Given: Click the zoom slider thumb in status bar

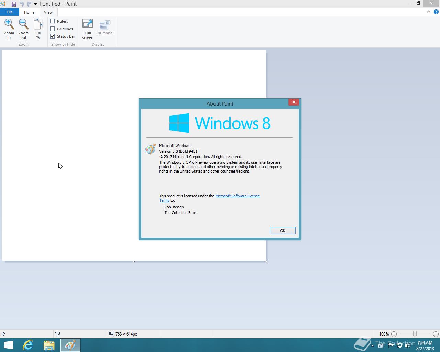Looking at the screenshot, I should pyautogui.click(x=415, y=334).
